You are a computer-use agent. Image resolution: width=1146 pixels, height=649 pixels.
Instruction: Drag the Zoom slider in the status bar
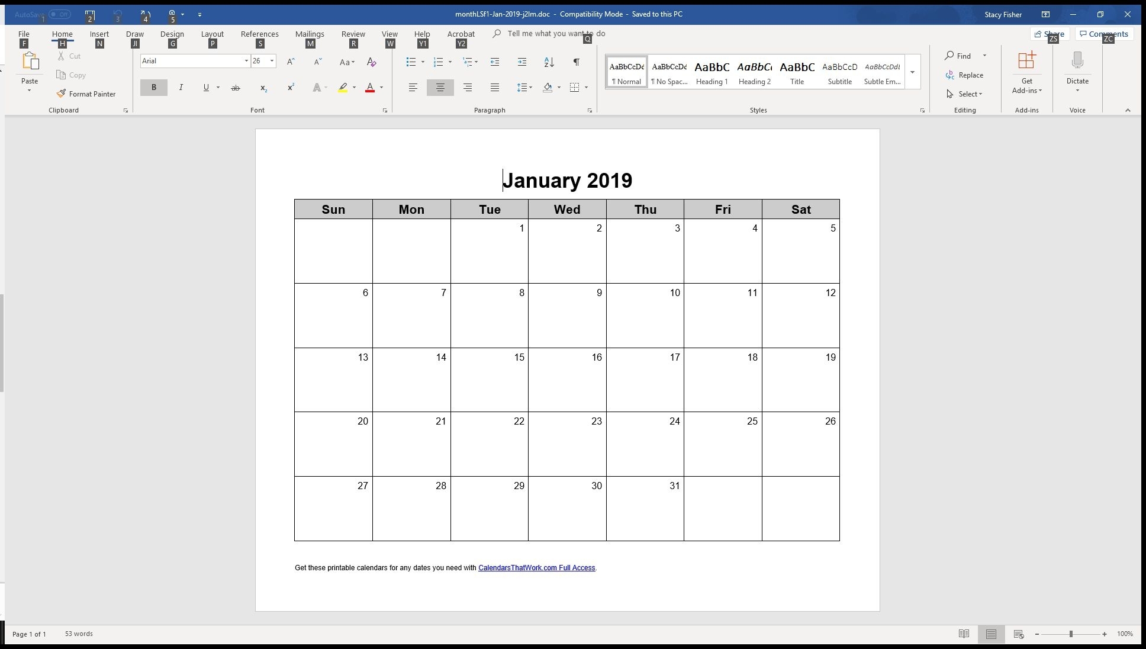(x=1070, y=633)
